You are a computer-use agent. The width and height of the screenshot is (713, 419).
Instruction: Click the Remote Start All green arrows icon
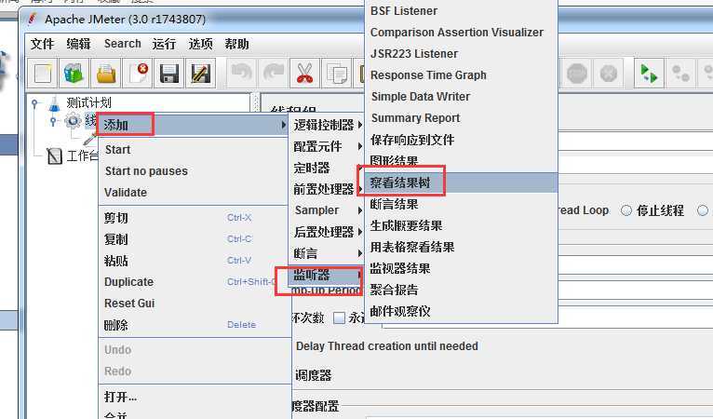[649, 74]
